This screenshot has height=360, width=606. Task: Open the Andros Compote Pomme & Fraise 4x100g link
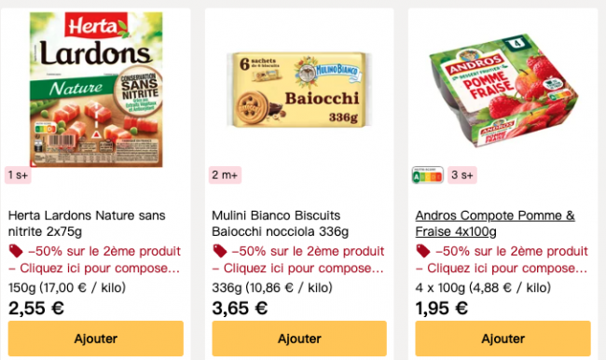[x=495, y=223]
